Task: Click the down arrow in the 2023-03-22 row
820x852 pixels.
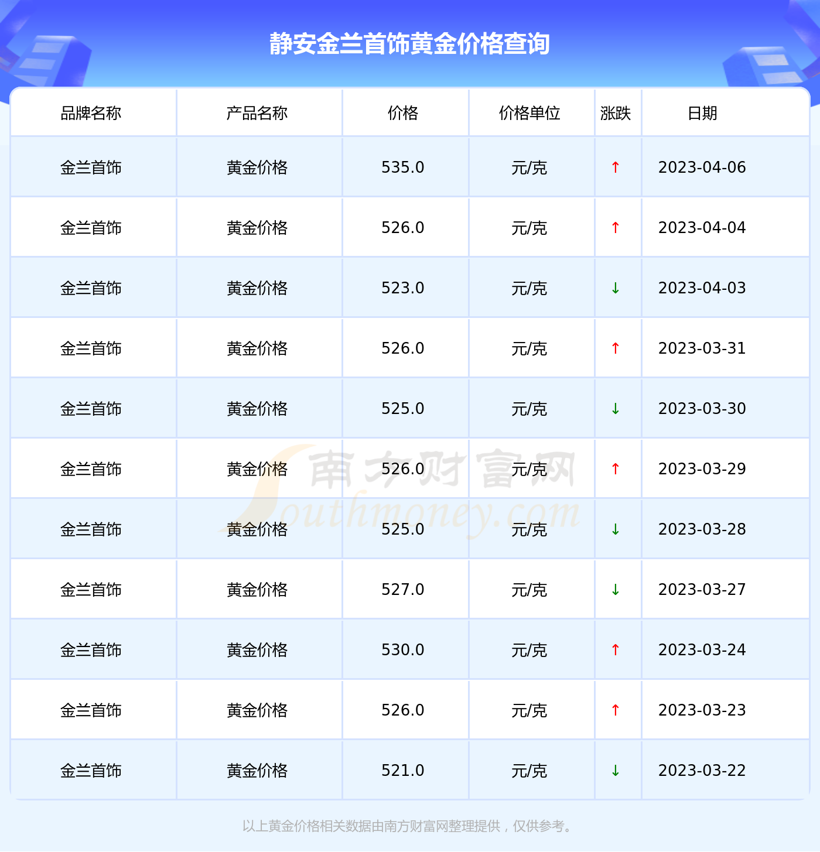Action: tap(616, 771)
